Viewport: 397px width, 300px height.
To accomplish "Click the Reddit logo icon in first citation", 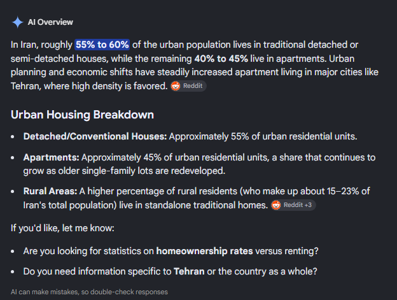I will point(176,86).
